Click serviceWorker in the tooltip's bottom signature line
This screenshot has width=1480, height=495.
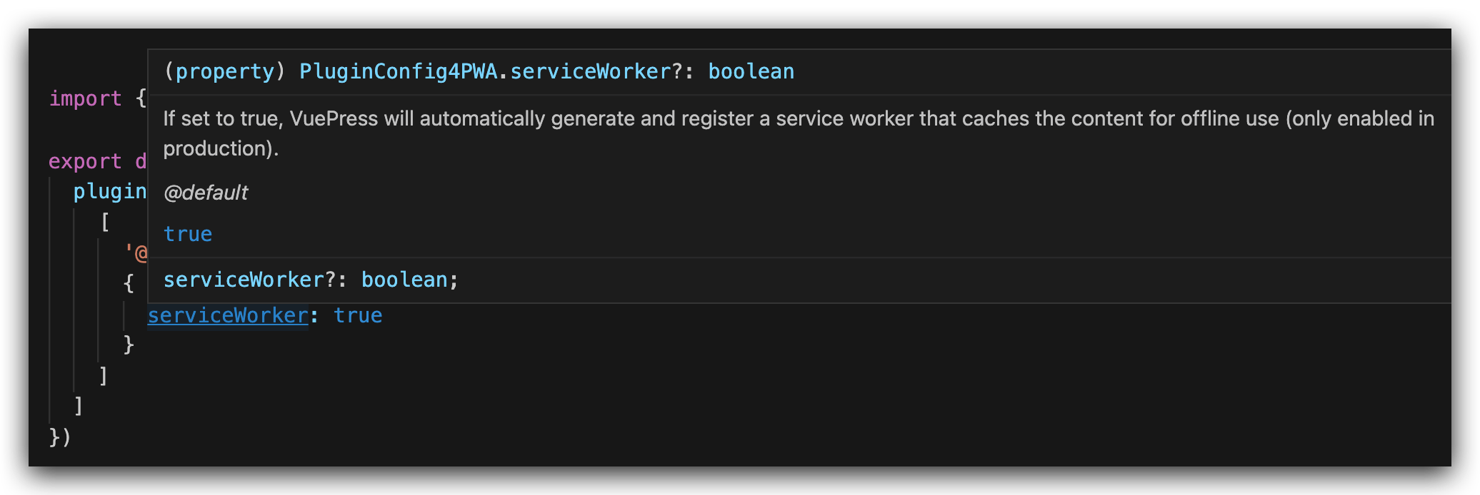(244, 280)
